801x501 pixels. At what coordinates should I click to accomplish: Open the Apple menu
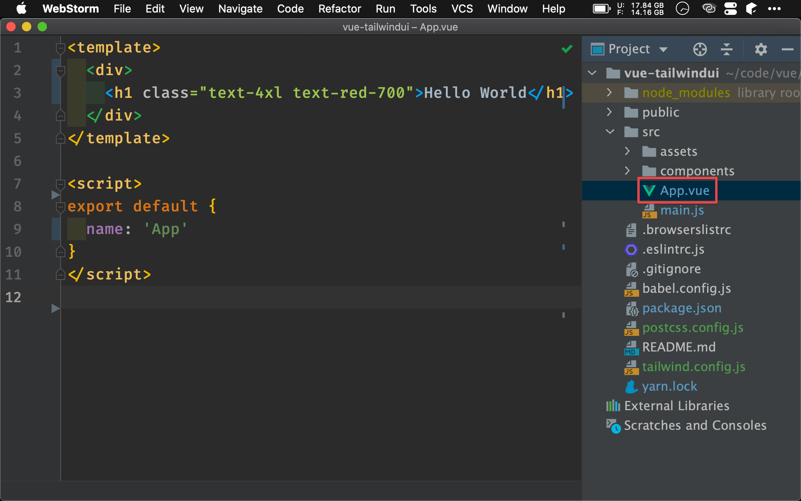tap(21, 8)
